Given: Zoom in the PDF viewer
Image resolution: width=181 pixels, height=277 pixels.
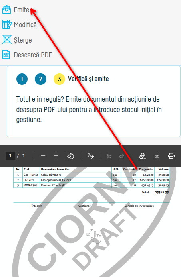Looking at the screenshot, I should click(56, 156).
